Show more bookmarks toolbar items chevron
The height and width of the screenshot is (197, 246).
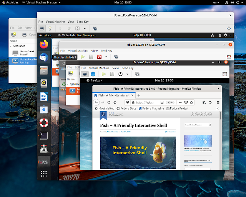tap(218, 109)
